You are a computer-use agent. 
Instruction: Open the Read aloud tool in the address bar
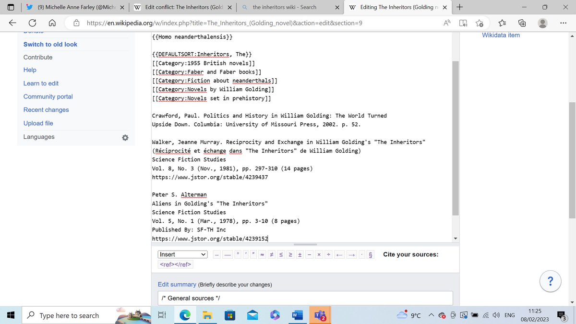click(x=448, y=23)
